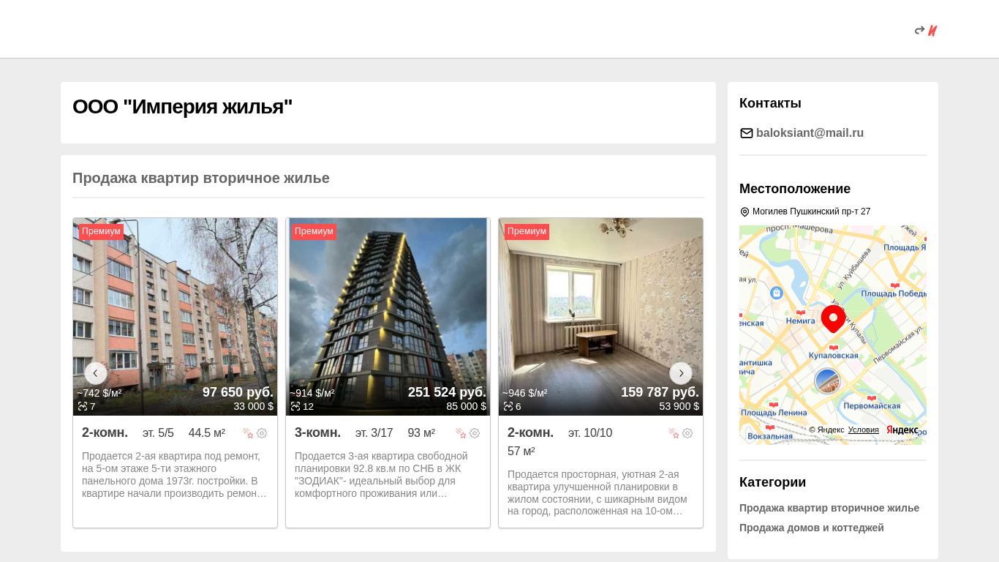Open the blue shopping bag point on the map
This screenshot has height=562, width=999.
tap(777, 293)
